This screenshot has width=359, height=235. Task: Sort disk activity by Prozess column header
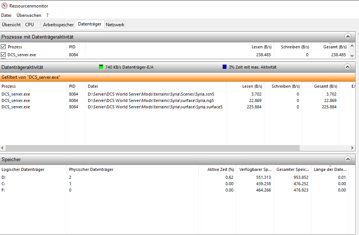9,86
